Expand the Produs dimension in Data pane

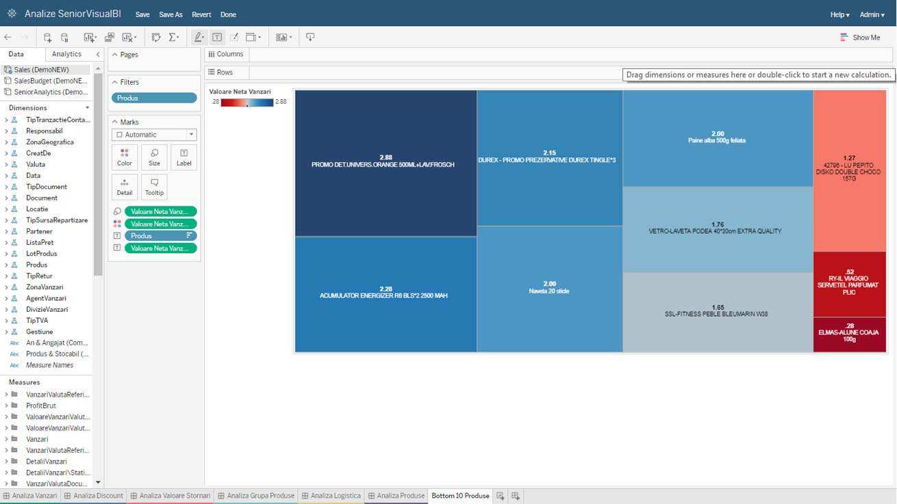[x=6, y=265]
